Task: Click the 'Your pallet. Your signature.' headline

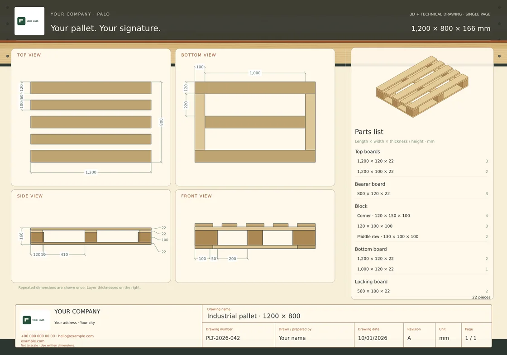Action: point(105,29)
